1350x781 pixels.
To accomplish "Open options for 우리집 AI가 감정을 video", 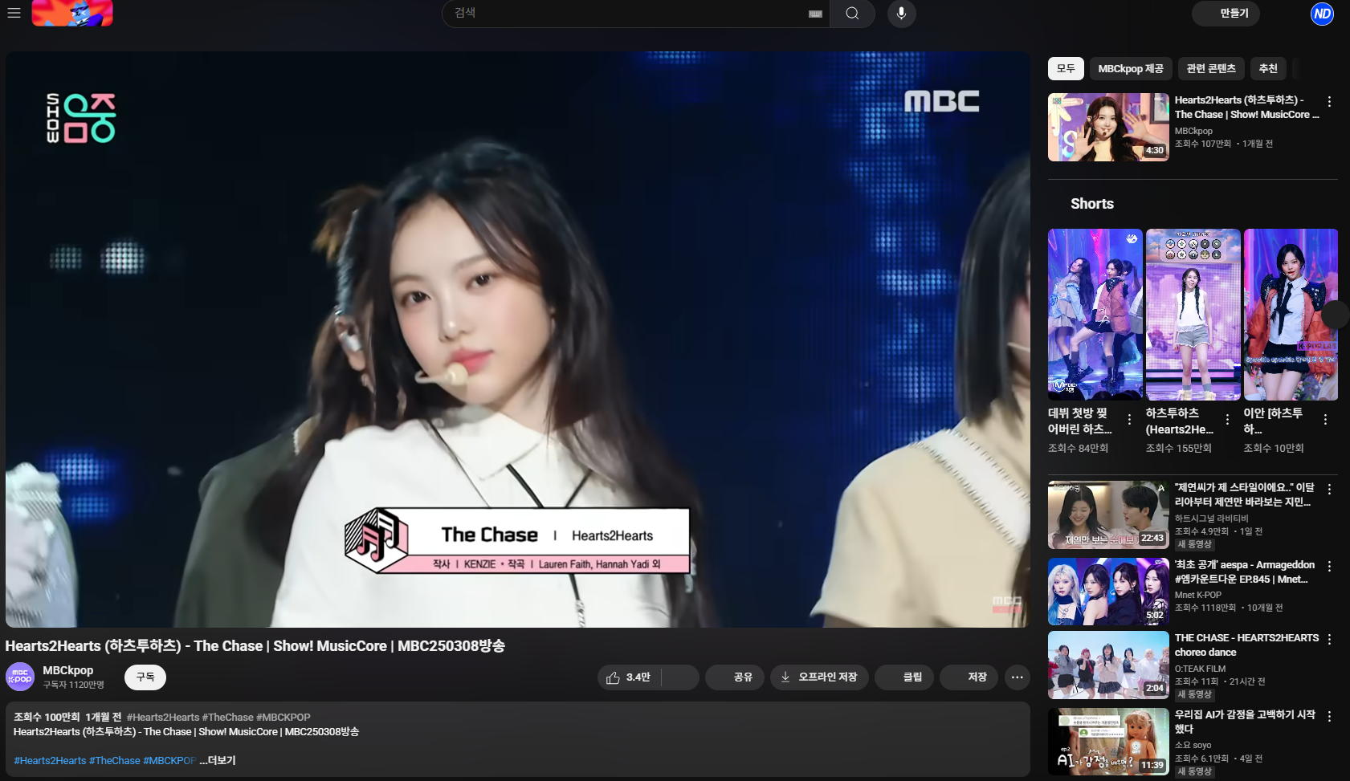I will (x=1329, y=717).
